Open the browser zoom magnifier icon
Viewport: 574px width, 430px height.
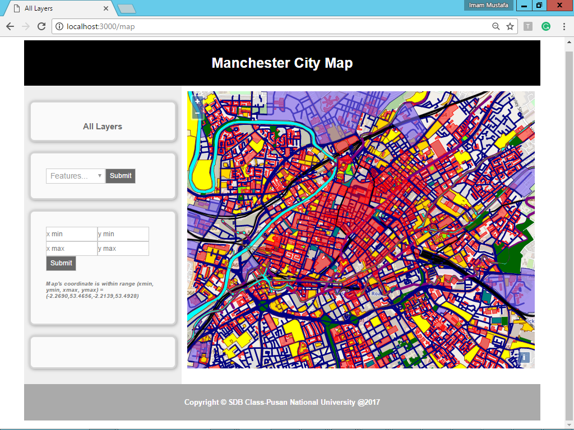coord(496,26)
